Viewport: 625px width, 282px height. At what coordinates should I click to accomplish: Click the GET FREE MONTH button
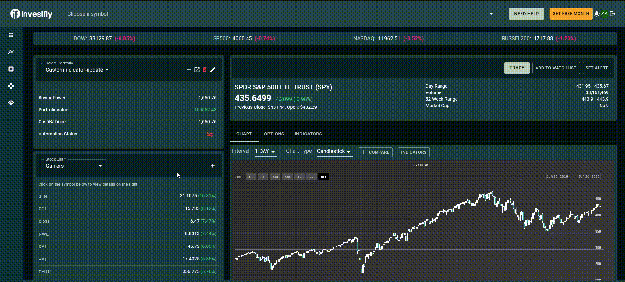pyautogui.click(x=571, y=14)
